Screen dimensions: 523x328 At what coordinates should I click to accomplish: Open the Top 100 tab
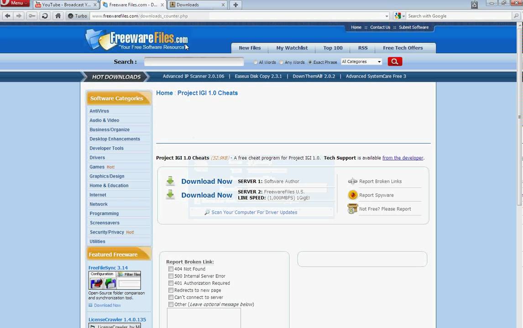point(333,48)
